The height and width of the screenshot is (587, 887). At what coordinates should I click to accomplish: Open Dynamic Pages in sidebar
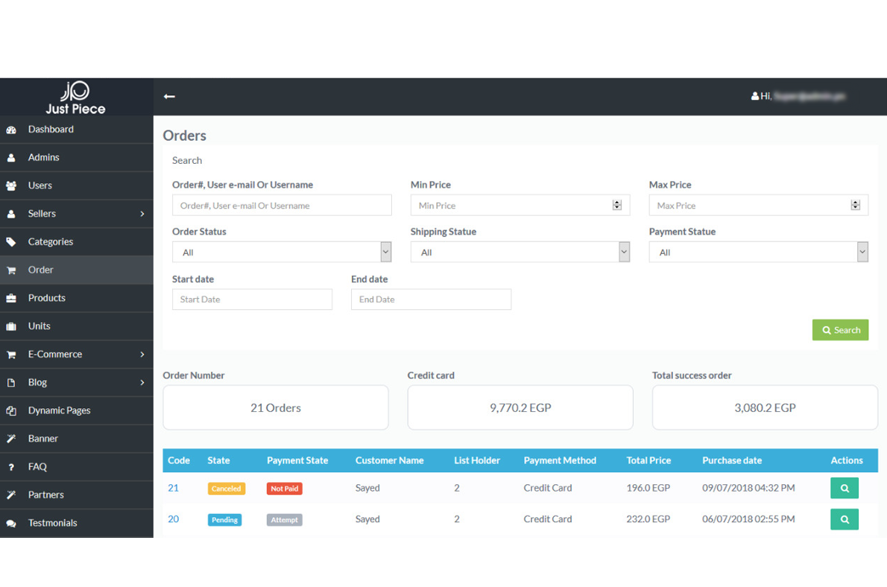click(59, 410)
